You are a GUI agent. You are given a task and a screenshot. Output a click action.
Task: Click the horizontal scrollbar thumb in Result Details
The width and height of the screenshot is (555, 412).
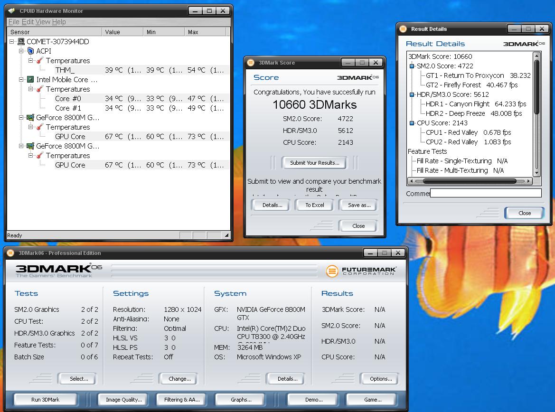470,181
